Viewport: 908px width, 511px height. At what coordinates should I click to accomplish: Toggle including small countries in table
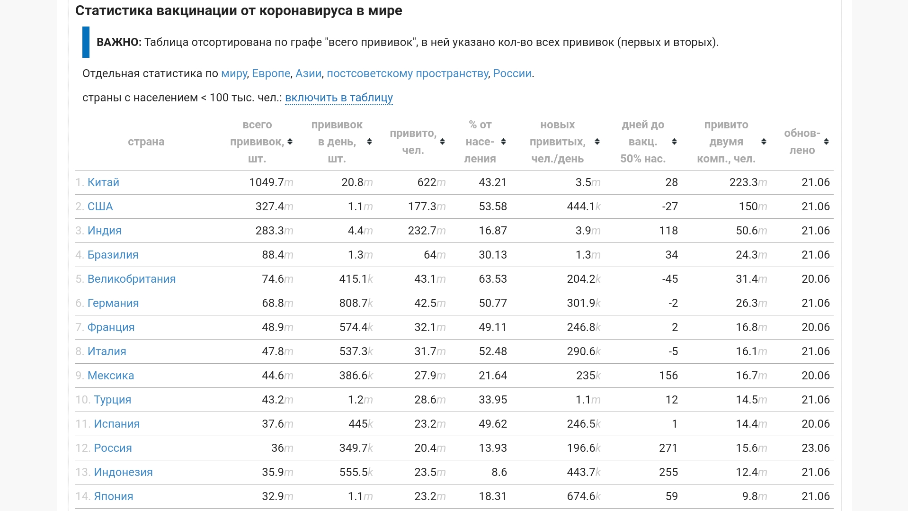[x=338, y=98]
